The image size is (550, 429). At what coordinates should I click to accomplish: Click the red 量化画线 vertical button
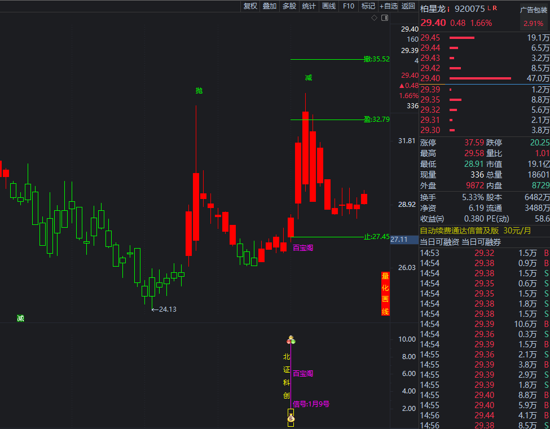[385, 294]
